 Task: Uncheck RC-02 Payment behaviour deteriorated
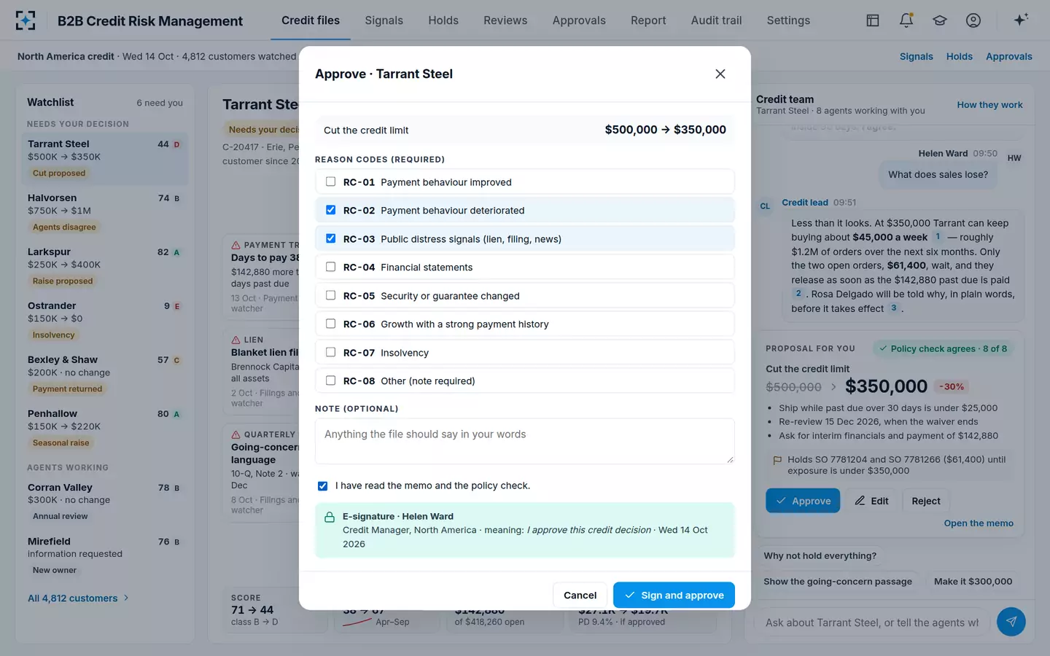coord(330,210)
